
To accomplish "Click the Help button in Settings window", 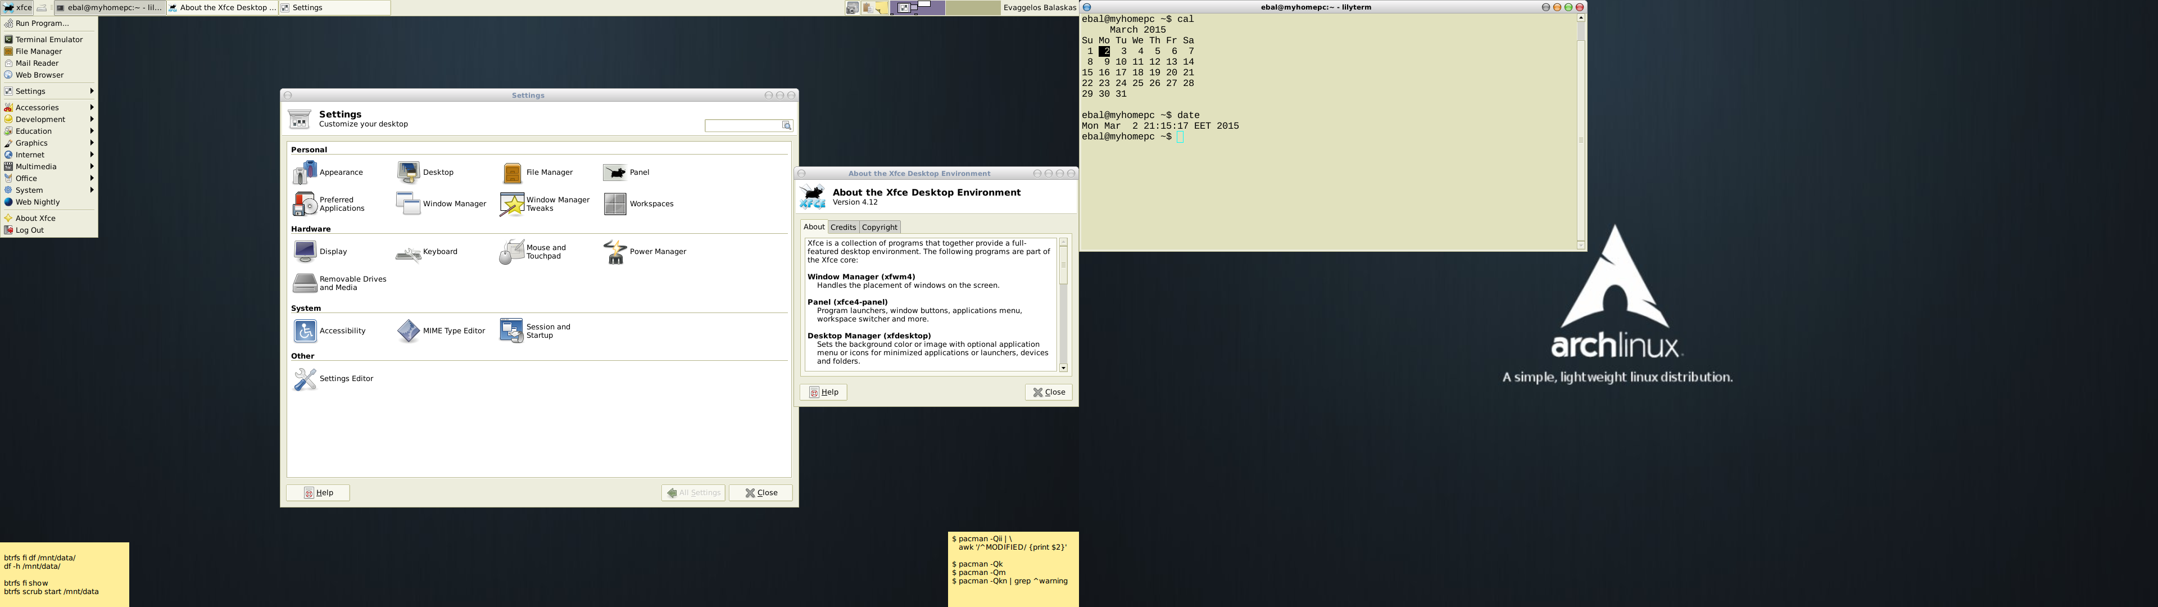I will (x=318, y=493).
